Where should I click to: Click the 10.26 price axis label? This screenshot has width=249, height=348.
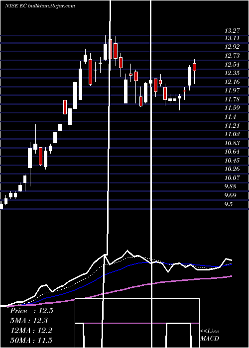click(x=232, y=169)
